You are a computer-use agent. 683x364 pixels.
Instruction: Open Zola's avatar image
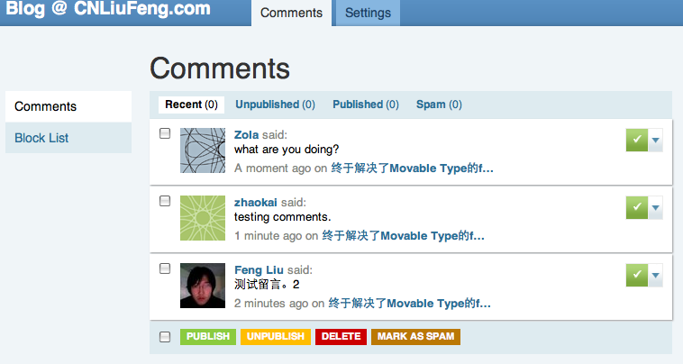[x=203, y=150]
